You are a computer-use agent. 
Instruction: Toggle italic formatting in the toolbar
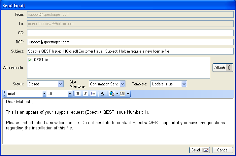pos(85,94)
